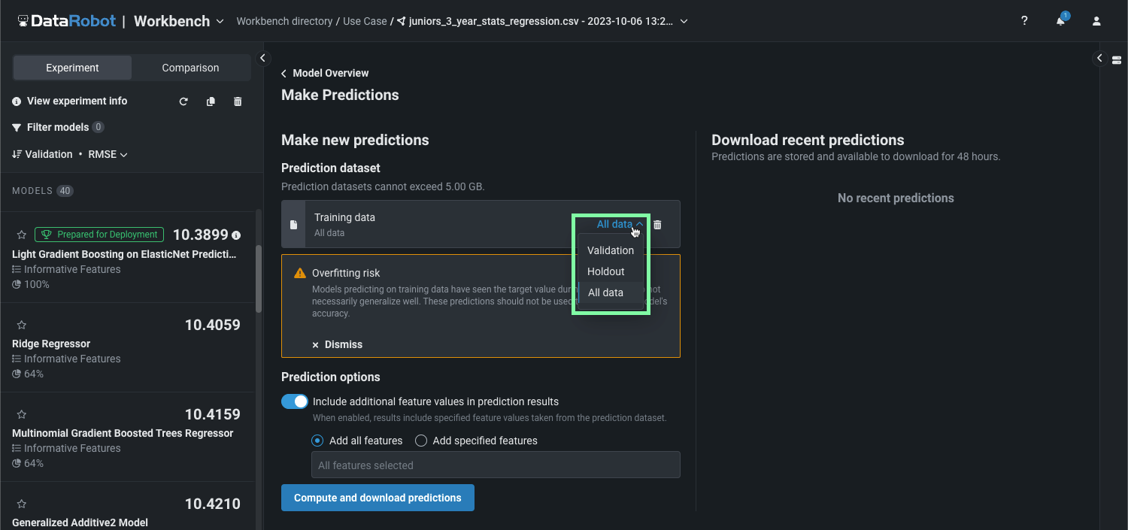This screenshot has height=530, width=1128.
Task: Open the help question mark icon
Action: point(1024,21)
